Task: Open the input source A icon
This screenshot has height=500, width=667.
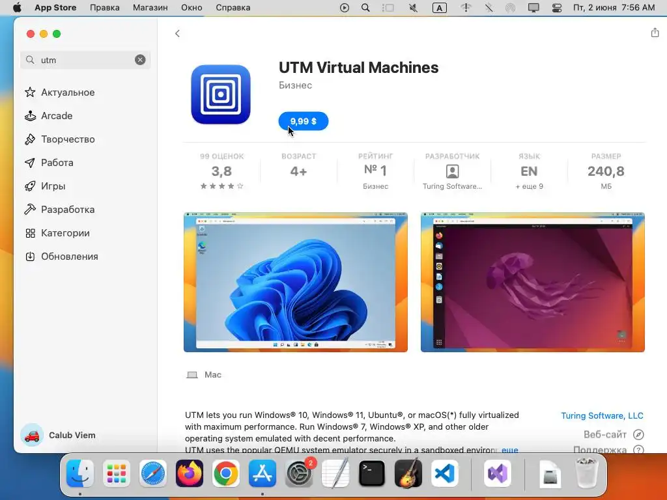Action: pos(440,8)
